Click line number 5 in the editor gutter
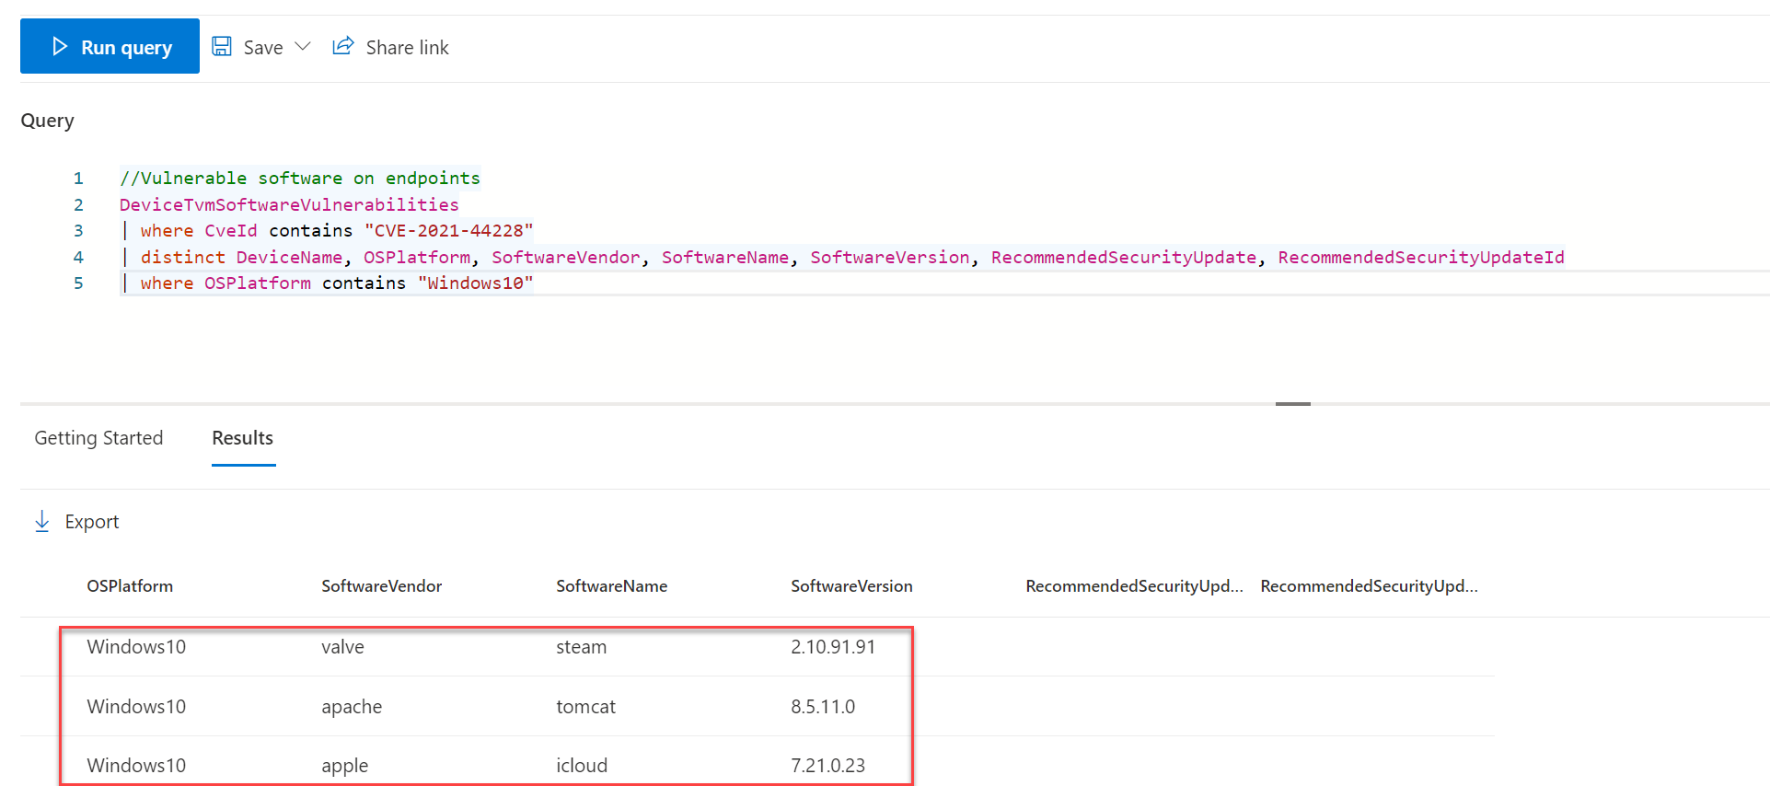 click(78, 283)
